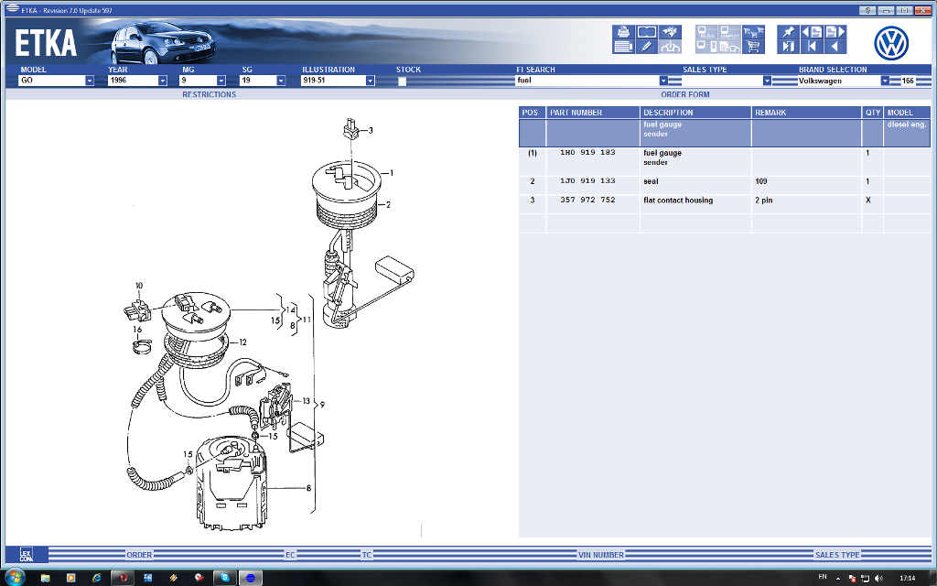Click the ORDER button in bottom bar

139,555
